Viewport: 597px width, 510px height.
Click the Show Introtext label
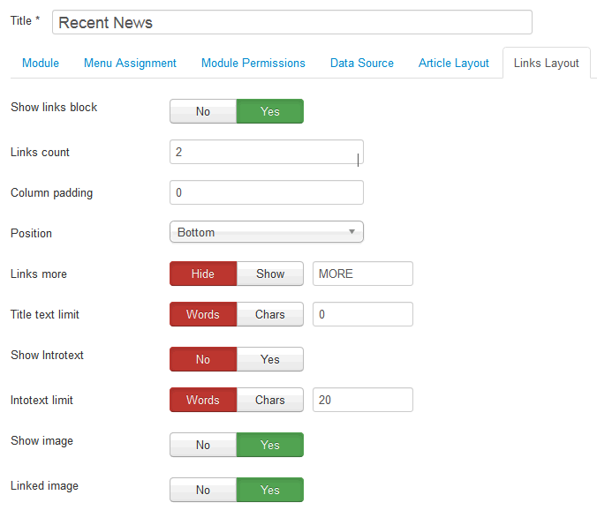(47, 356)
